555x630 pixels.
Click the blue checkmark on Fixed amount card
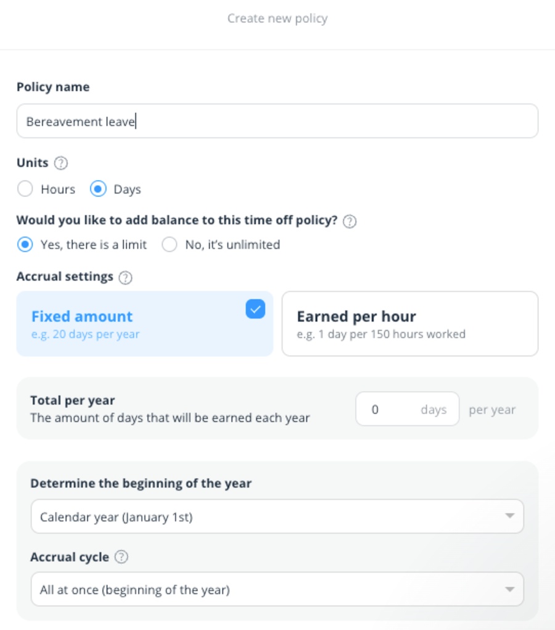tap(255, 309)
